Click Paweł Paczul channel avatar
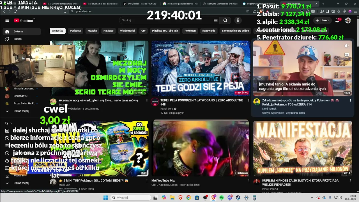359x202 pixels. pyautogui.click(x=257, y=182)
